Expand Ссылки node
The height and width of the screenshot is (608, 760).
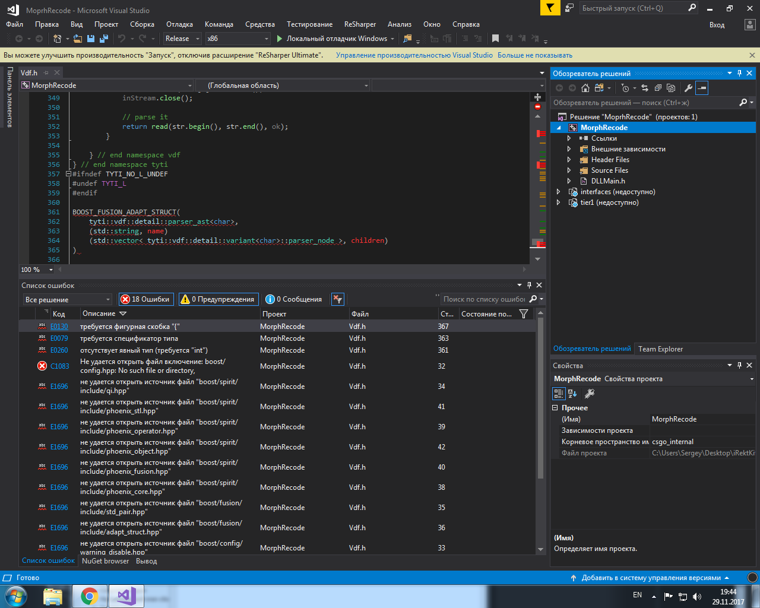569,138
